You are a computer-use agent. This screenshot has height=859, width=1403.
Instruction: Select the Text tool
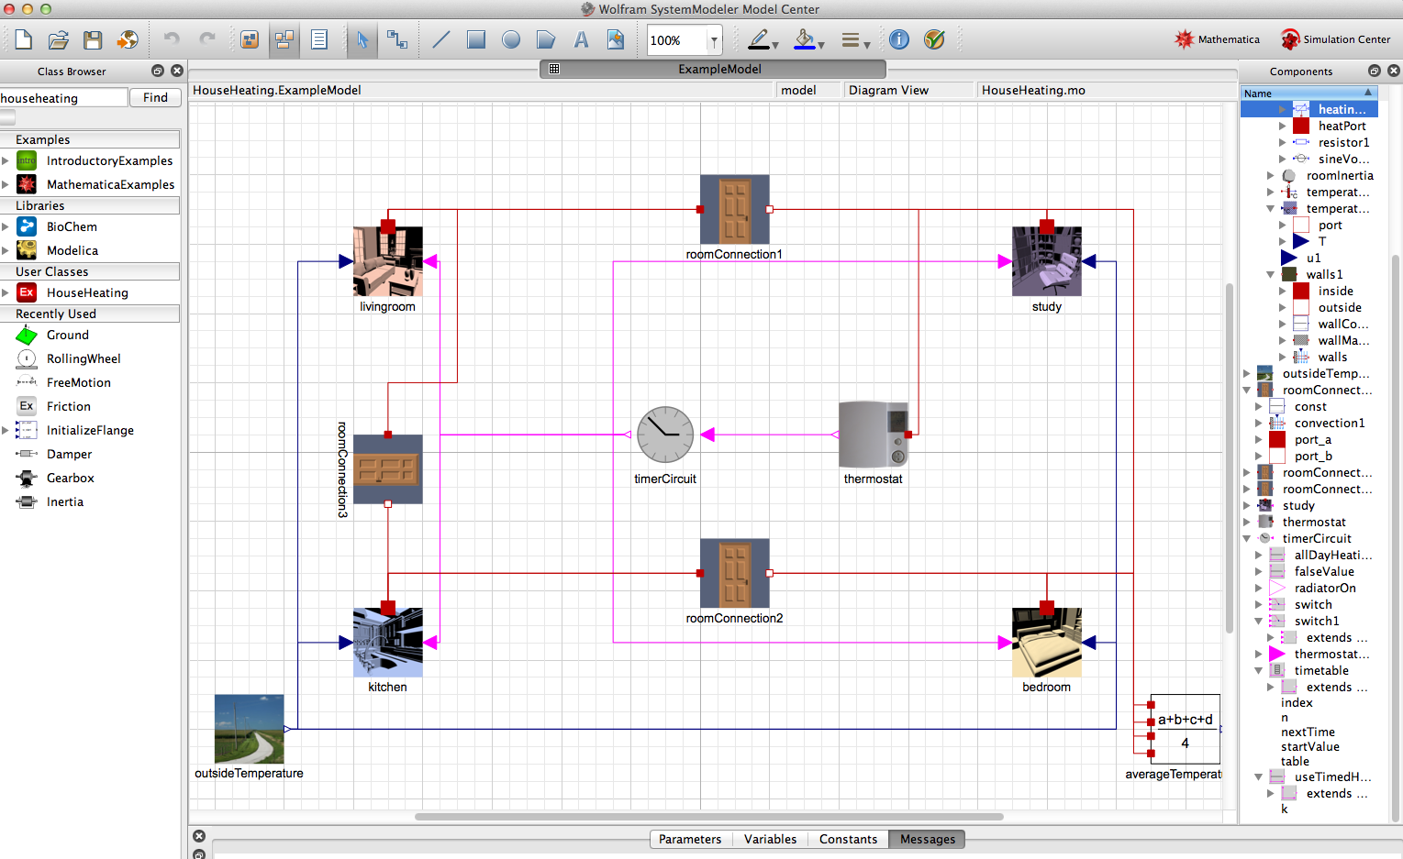point(581,39)
